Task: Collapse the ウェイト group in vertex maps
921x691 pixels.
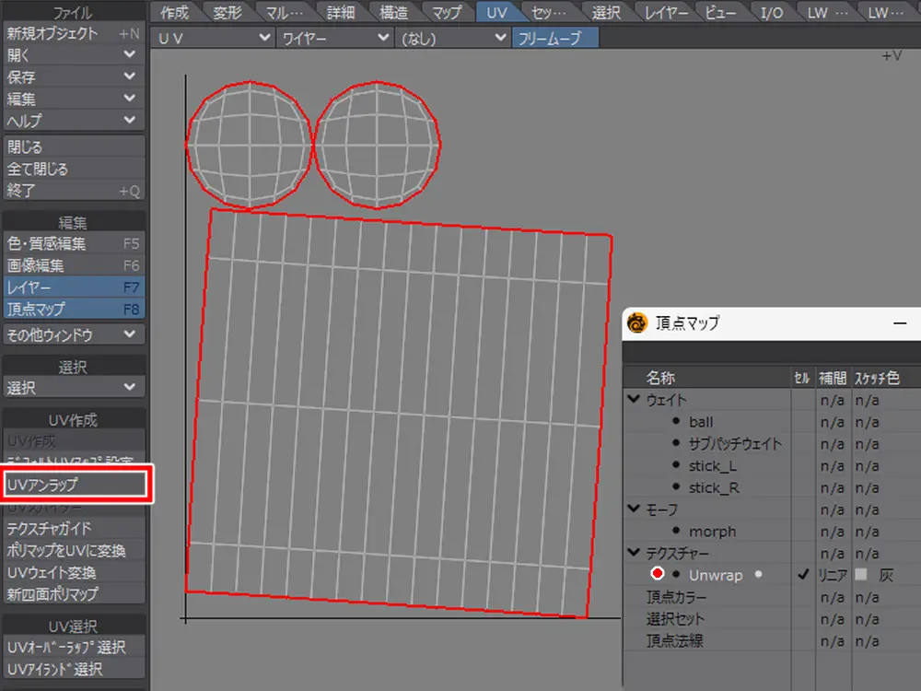Action: 634,400
